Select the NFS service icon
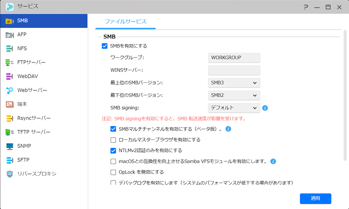This screenshot has height=209, width=349. point(9,48)
